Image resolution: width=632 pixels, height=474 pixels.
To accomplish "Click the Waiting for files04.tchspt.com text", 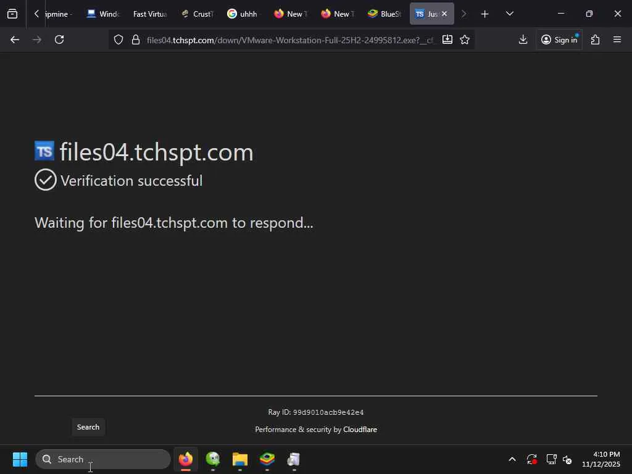I will click(173, 223).
